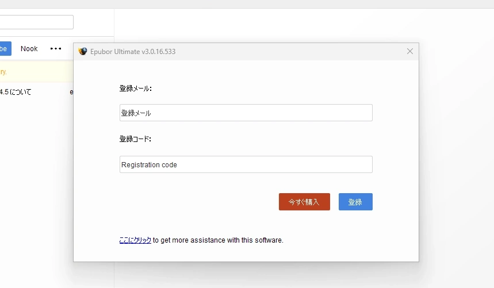Click the blank area below the book list
Screen dimensions: 494x288
click(35, 201)
